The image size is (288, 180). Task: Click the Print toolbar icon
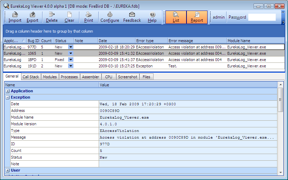coord(89,17)
